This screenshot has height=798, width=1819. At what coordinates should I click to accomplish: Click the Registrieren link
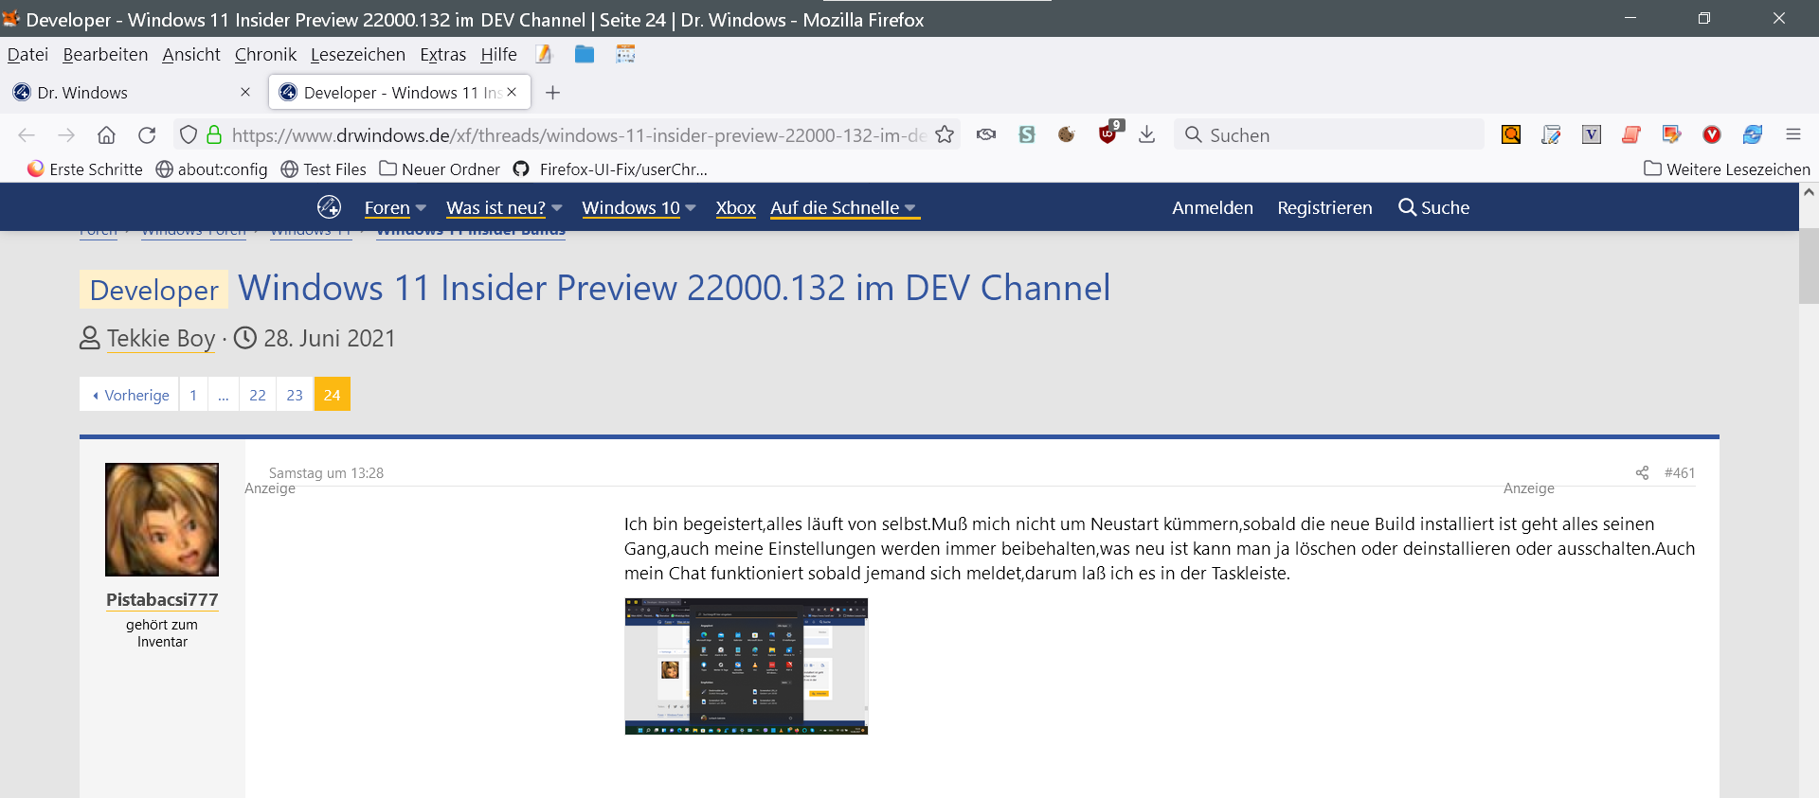[x=1324, y=207]
